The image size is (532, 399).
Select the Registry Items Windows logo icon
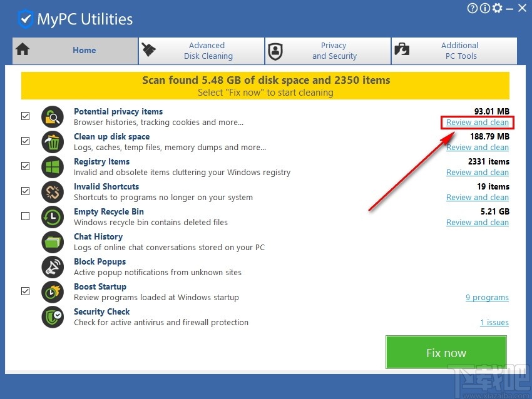coord(53,167)
